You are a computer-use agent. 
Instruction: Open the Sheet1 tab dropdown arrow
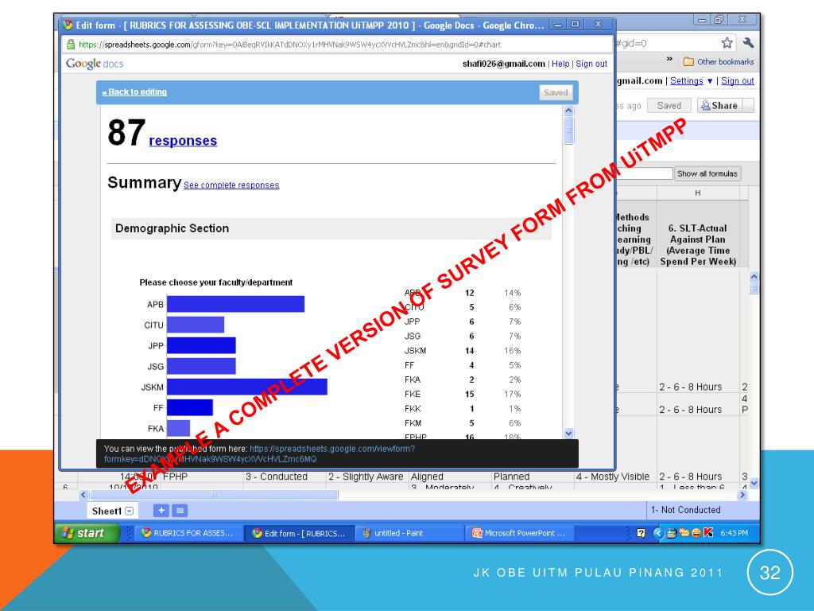130,512
